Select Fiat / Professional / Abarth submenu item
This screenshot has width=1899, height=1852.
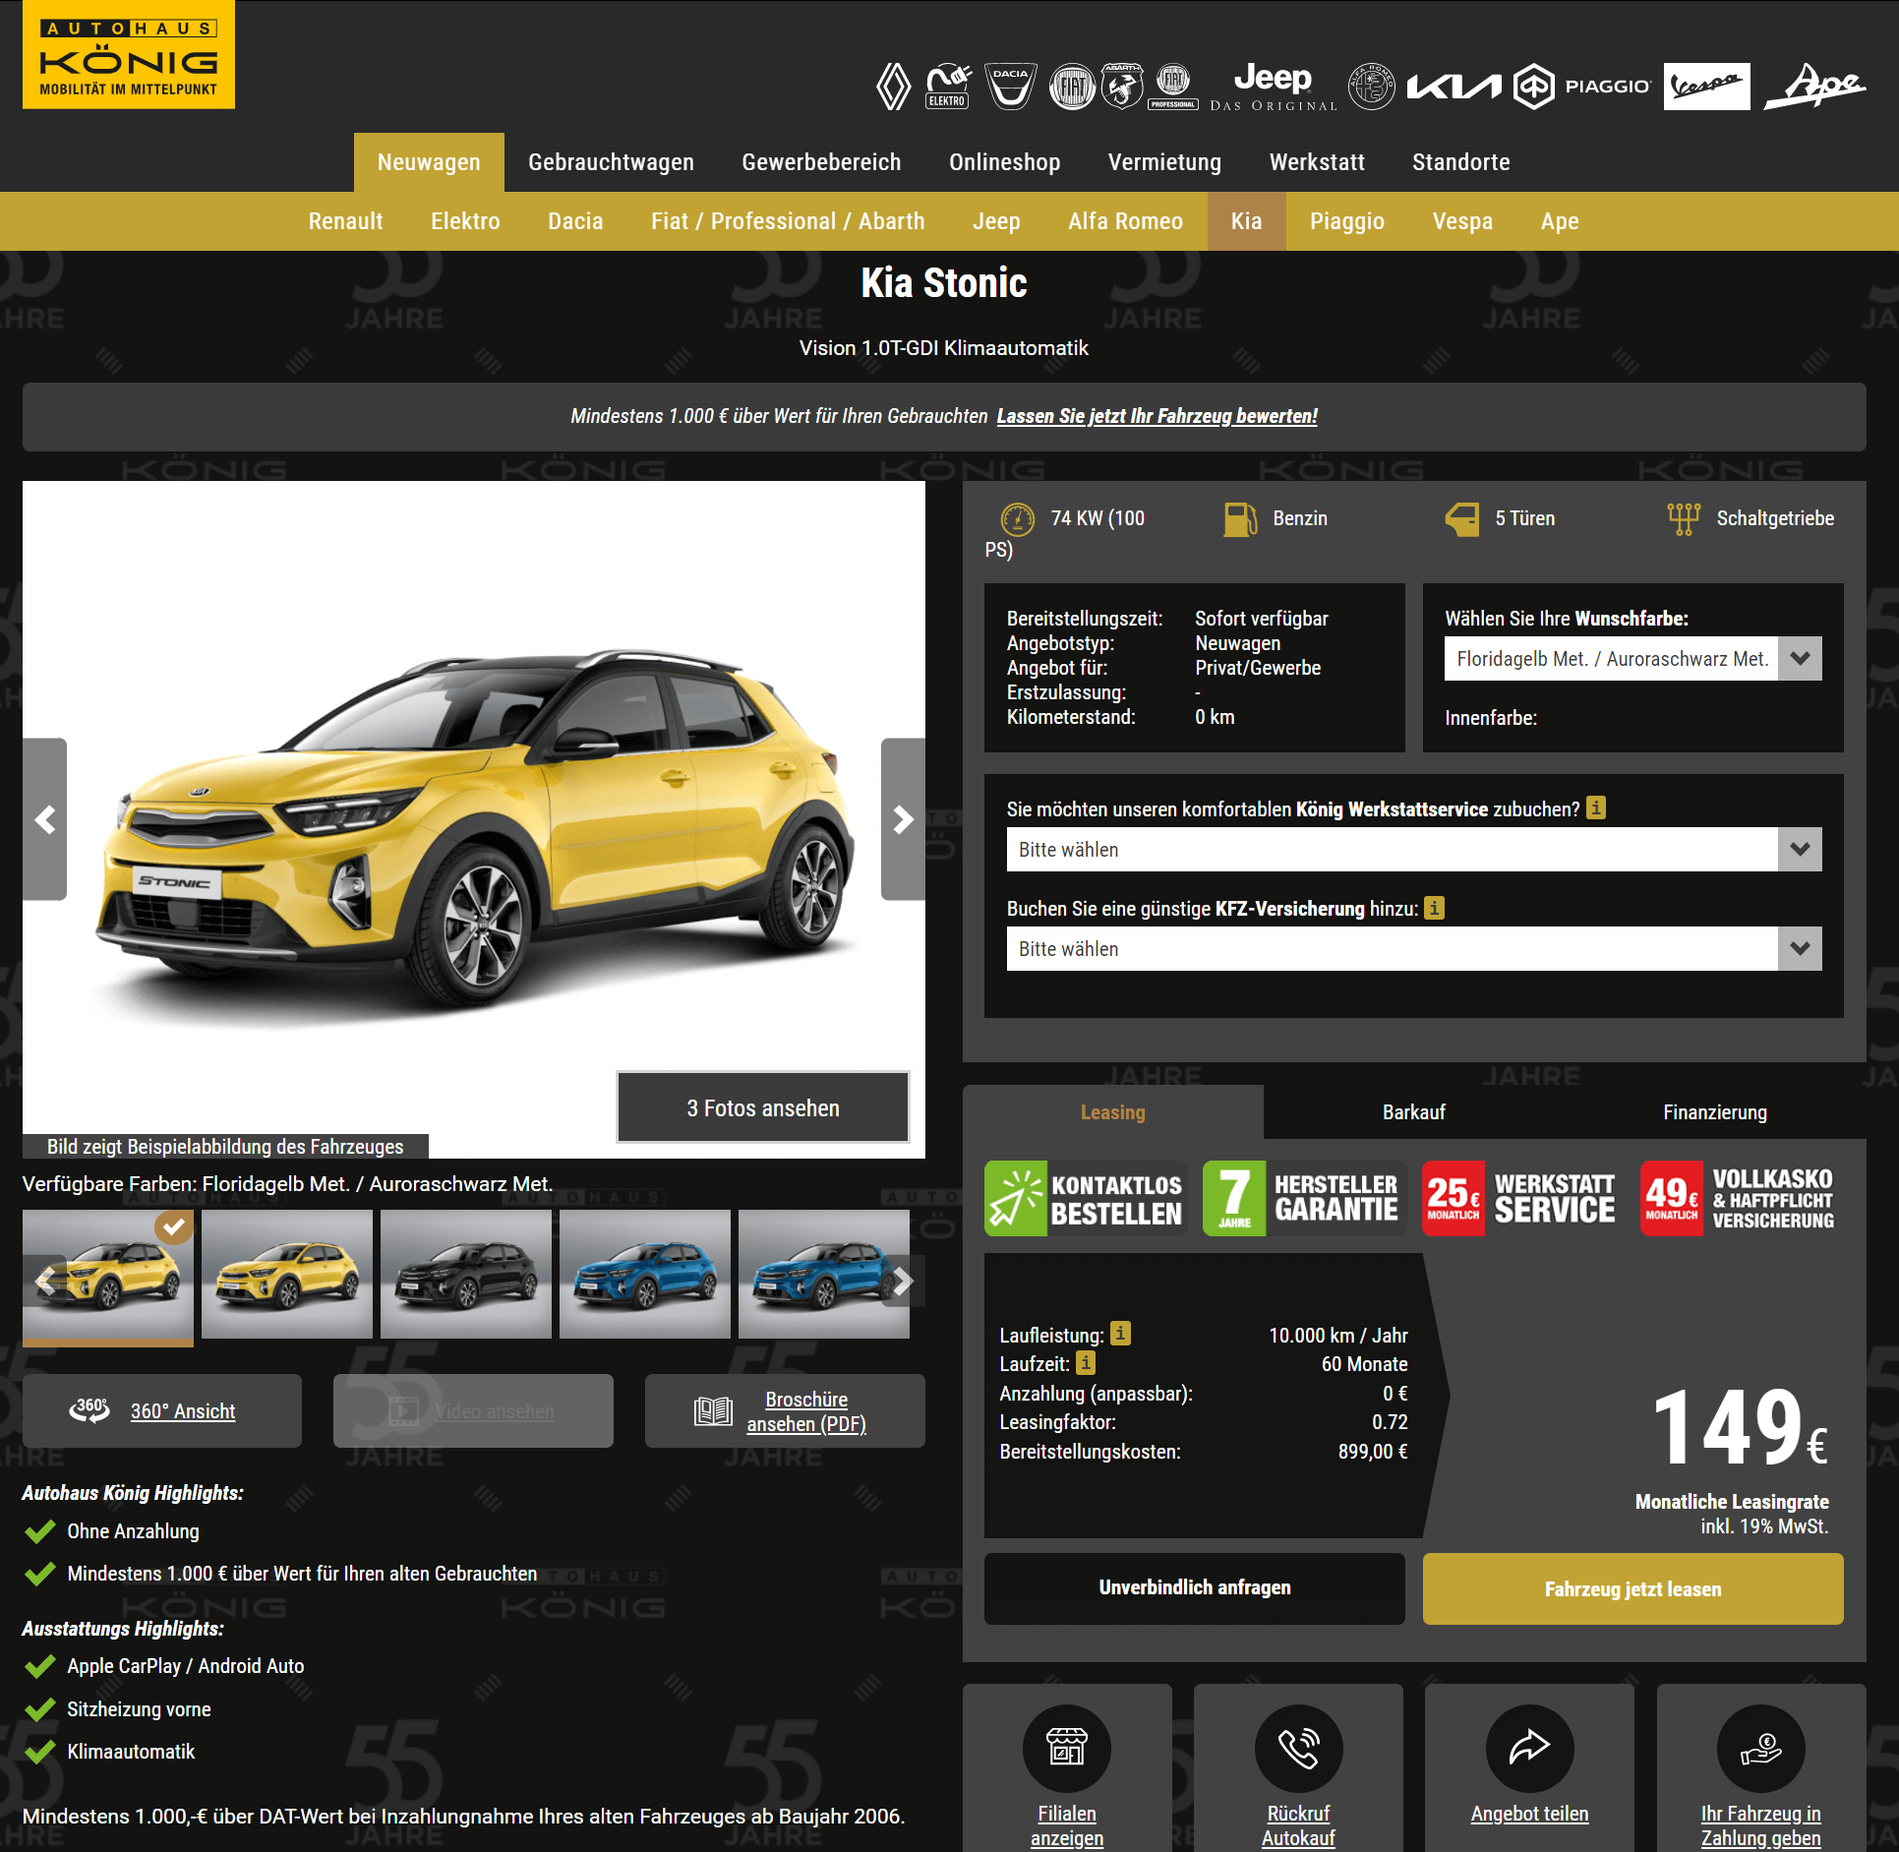click(x=788, y=221)
